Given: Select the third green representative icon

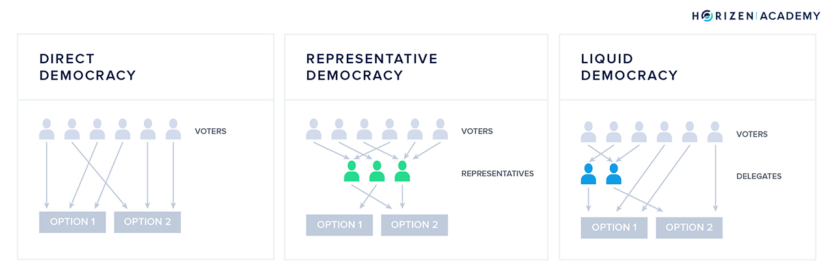Looking at the screenshot, I should point(402,171).
